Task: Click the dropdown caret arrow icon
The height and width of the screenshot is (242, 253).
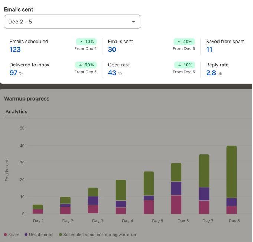Action: 134,22
